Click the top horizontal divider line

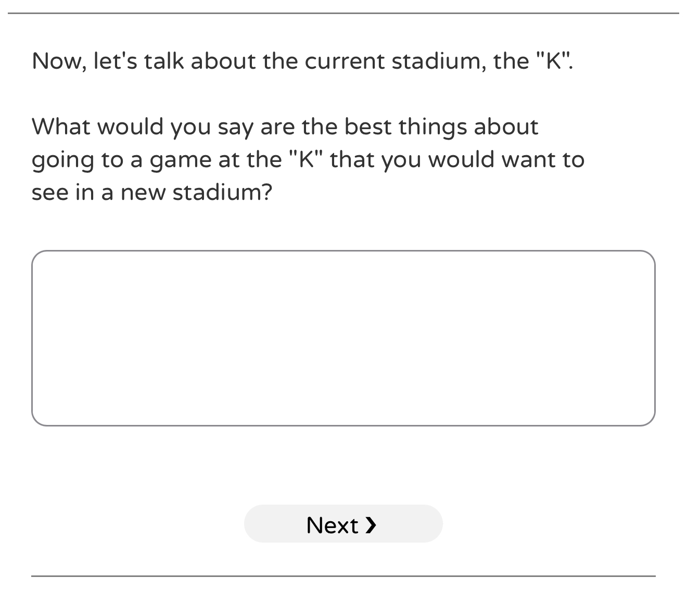click(x=343, y=13)
